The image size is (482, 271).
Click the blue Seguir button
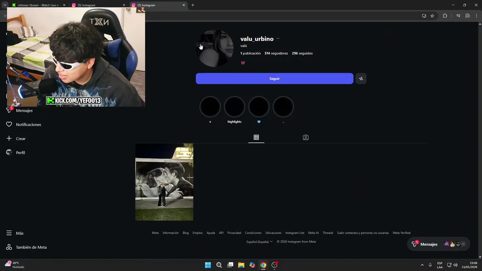[x=275, y=79]
